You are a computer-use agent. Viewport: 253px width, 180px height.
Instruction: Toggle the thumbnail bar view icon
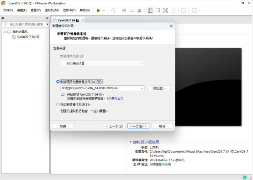point(158,10)
